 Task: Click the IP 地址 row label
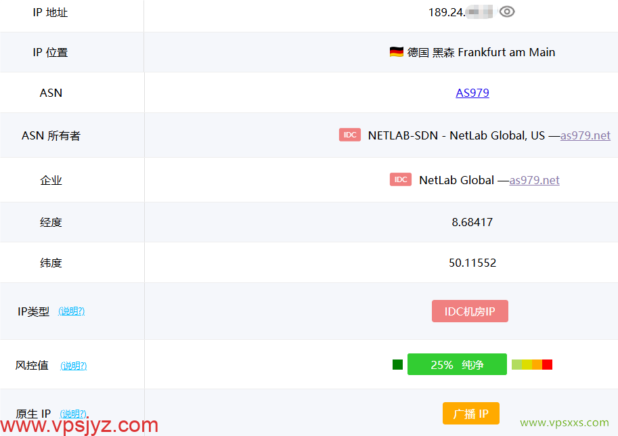click(51, 13)
